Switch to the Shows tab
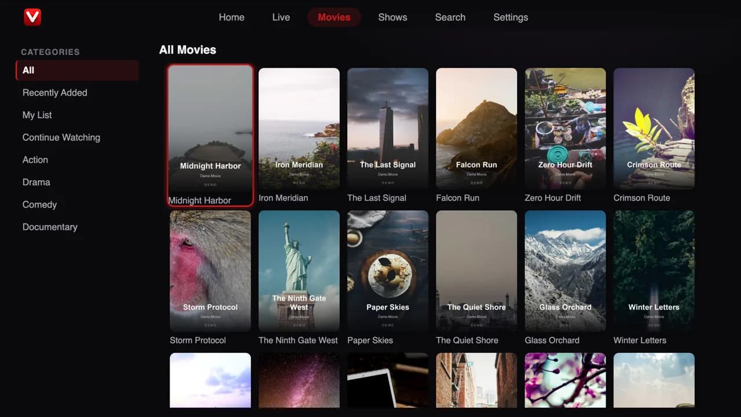 (392, 17)
